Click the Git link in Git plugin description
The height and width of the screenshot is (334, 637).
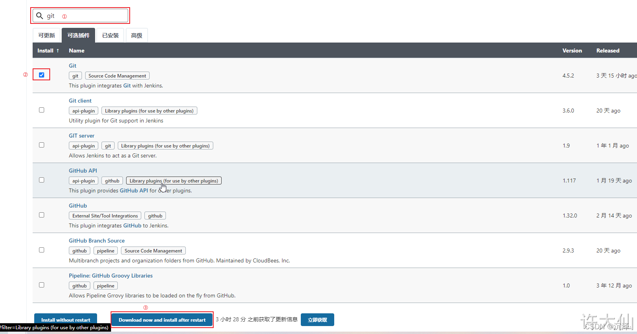[127, 85]
